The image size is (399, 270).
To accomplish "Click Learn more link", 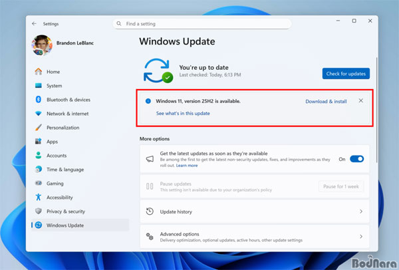I will pyautogui.click(x=187, y=166).
